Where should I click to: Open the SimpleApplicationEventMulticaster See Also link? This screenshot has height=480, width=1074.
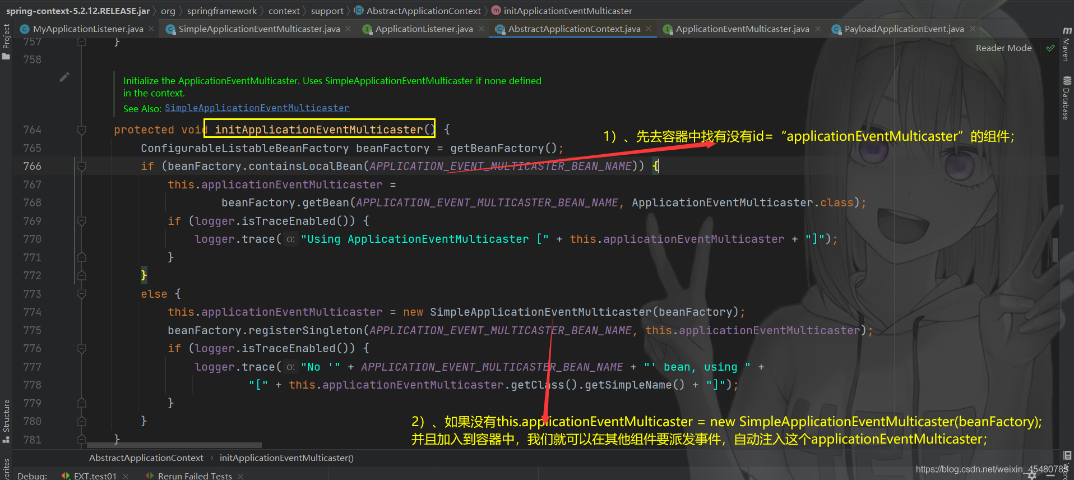(x=257, y=108)
